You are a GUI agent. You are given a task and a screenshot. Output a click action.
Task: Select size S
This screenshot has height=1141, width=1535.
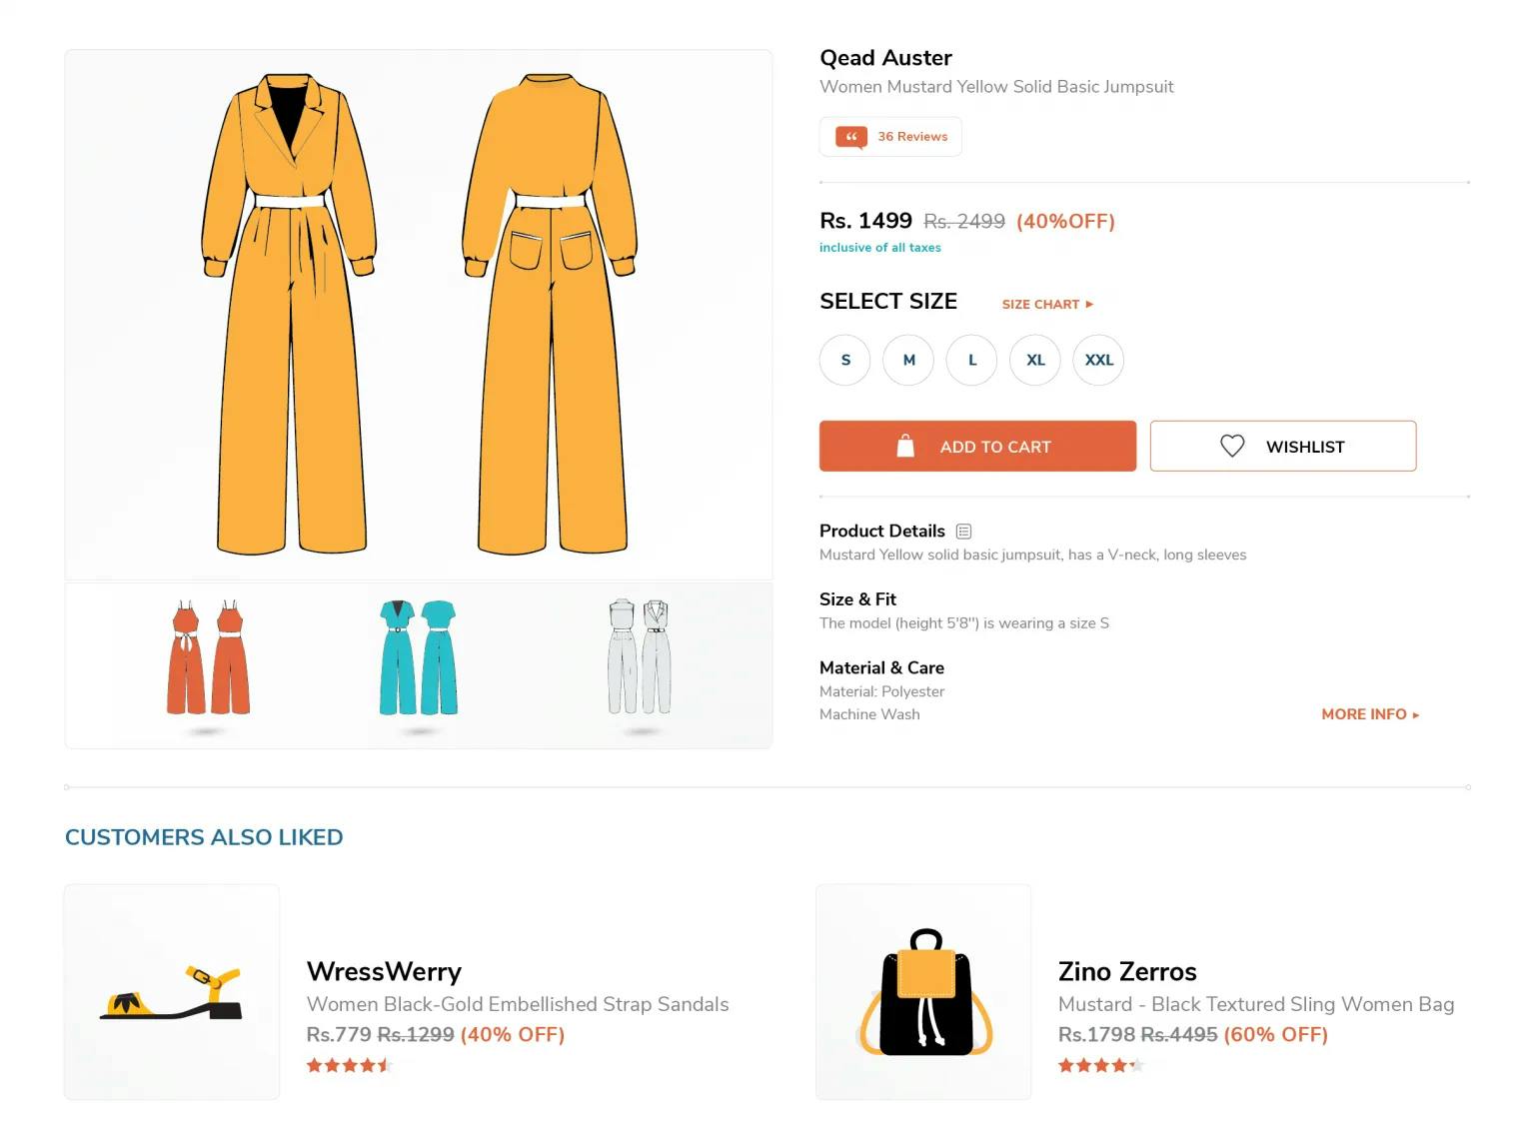(845, 360)
